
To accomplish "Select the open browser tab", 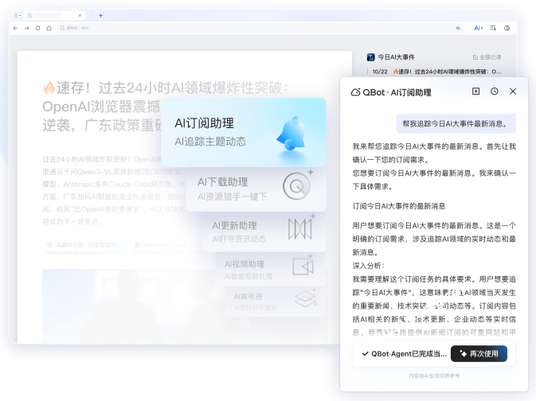I will (x=54, y=15).
